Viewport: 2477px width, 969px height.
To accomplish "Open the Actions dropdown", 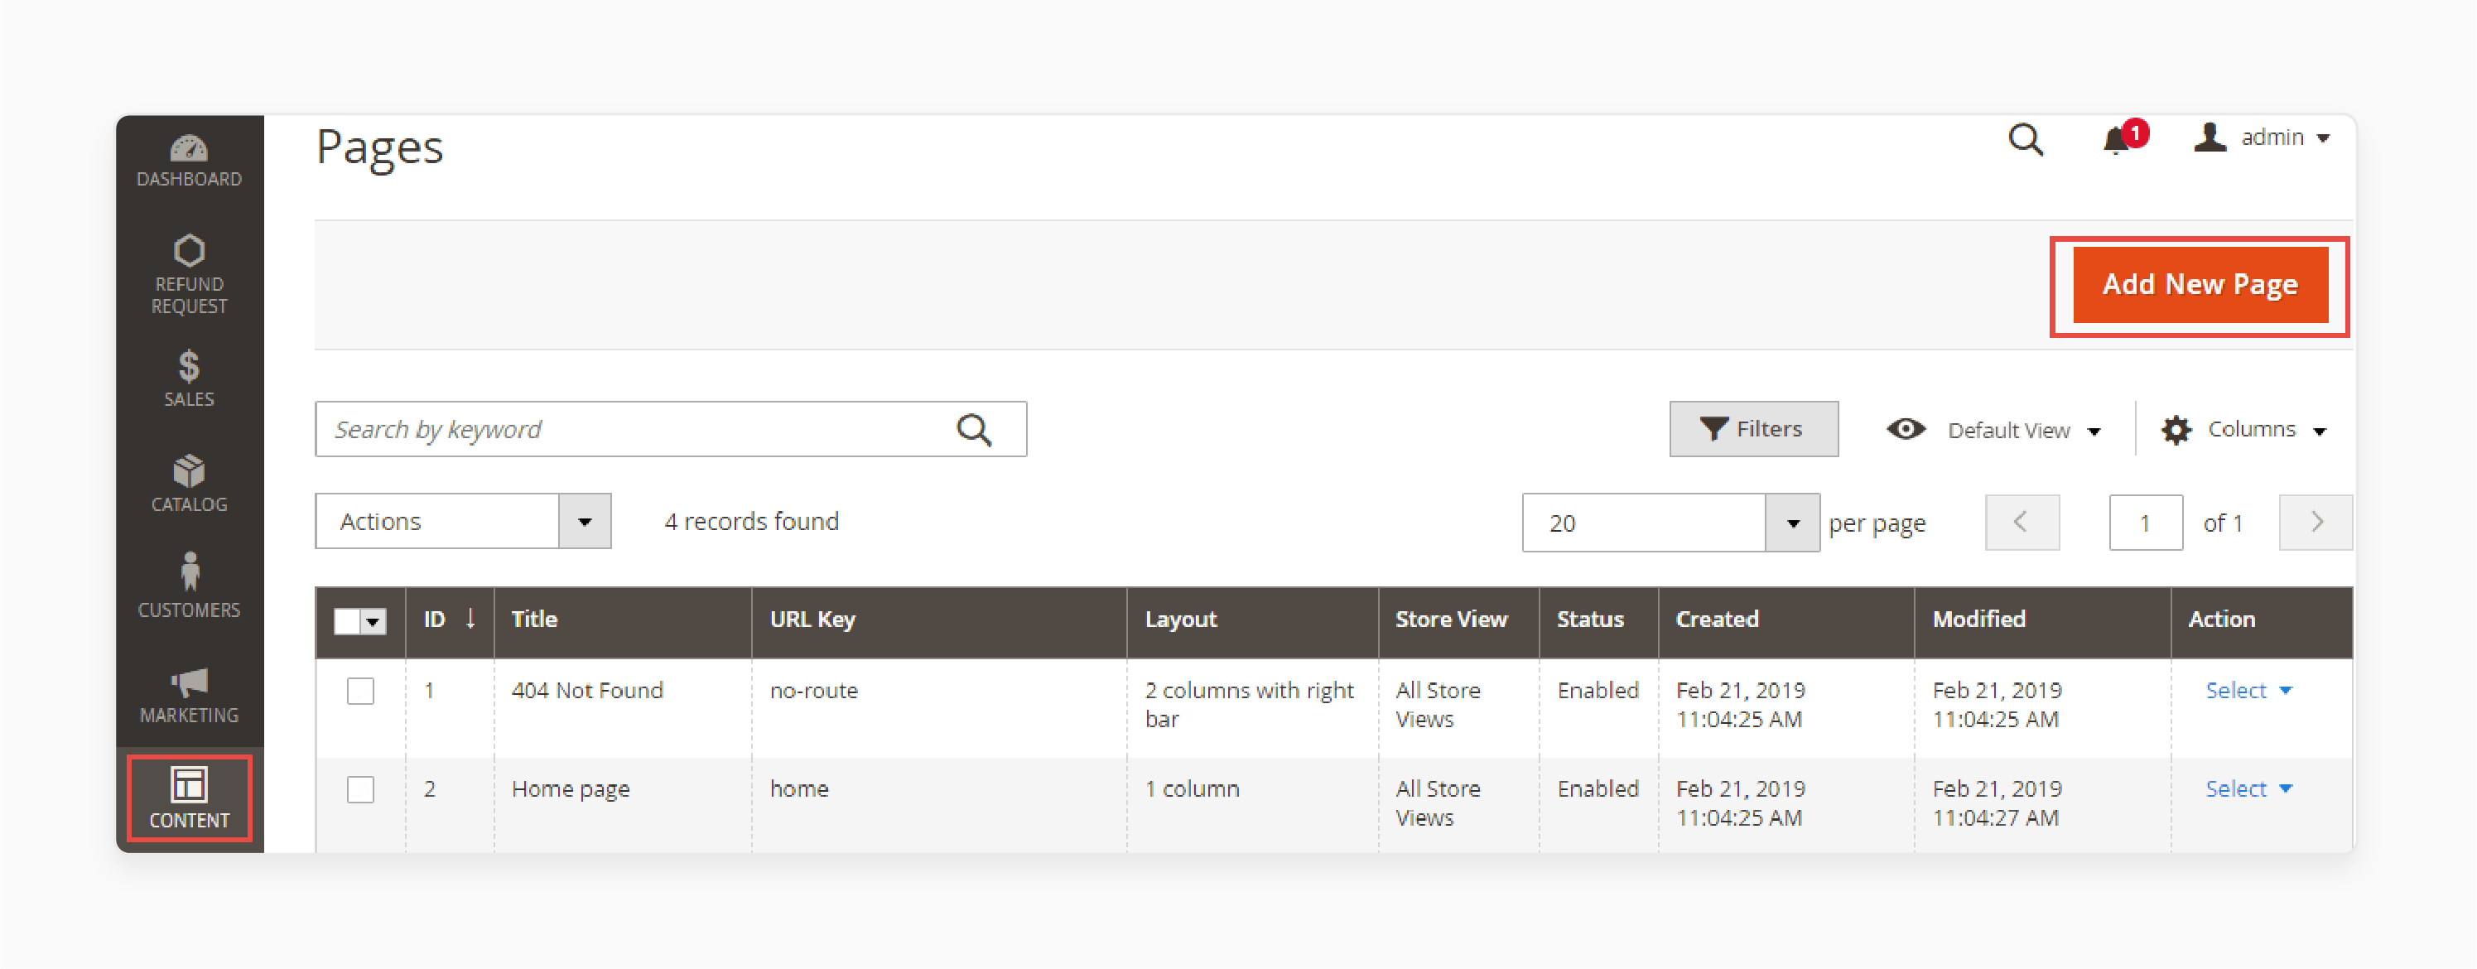I will [462, 521].
